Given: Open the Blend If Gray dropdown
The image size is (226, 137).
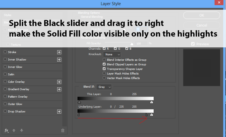Looking at the screenshot, I should click(x=104, y=87).
